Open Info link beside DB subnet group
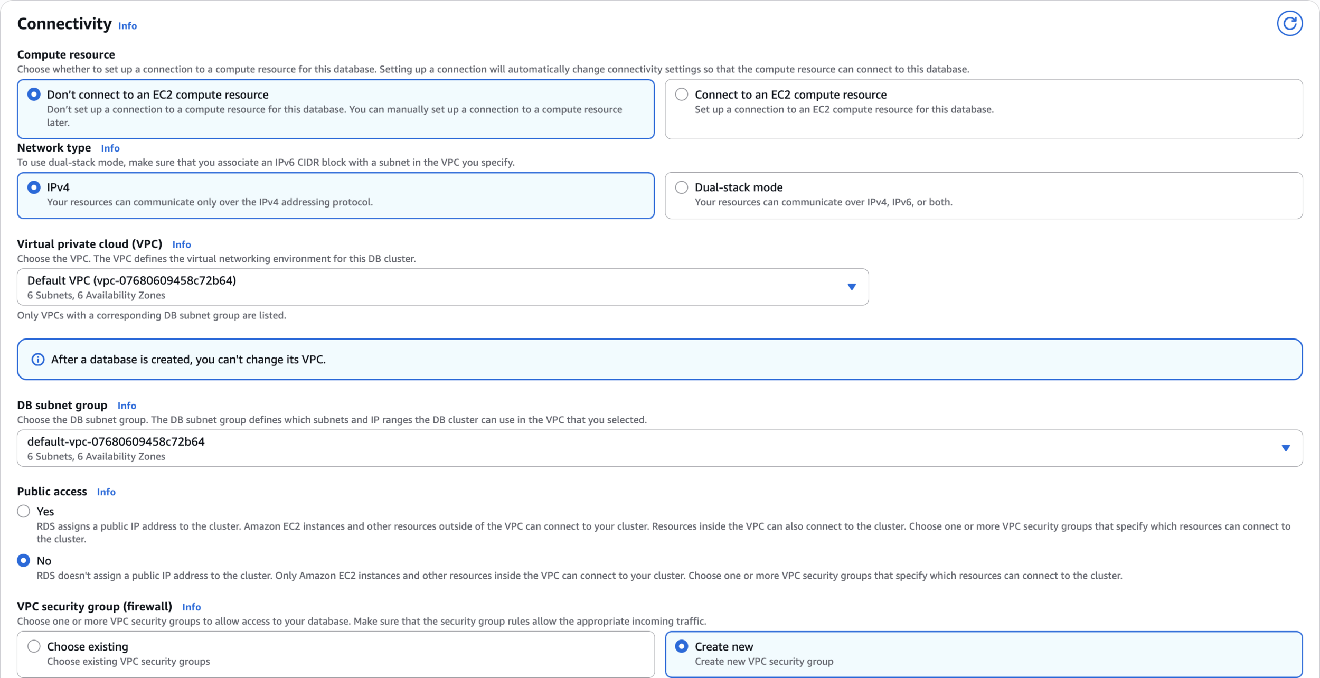The height and width of the screenshot is (678, 1320). point(127,406)
